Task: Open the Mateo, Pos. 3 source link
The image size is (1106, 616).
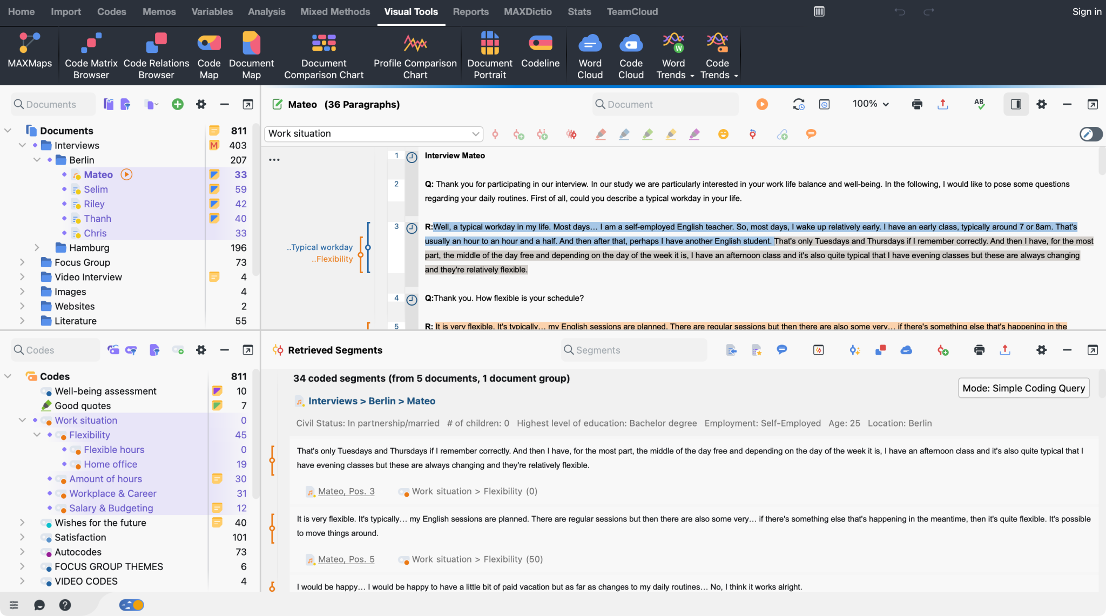Action: (346, 491)
